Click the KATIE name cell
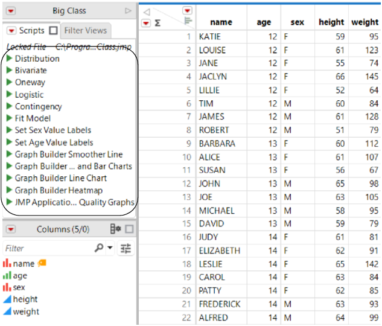Screen dimensions: 382x326 221,37
